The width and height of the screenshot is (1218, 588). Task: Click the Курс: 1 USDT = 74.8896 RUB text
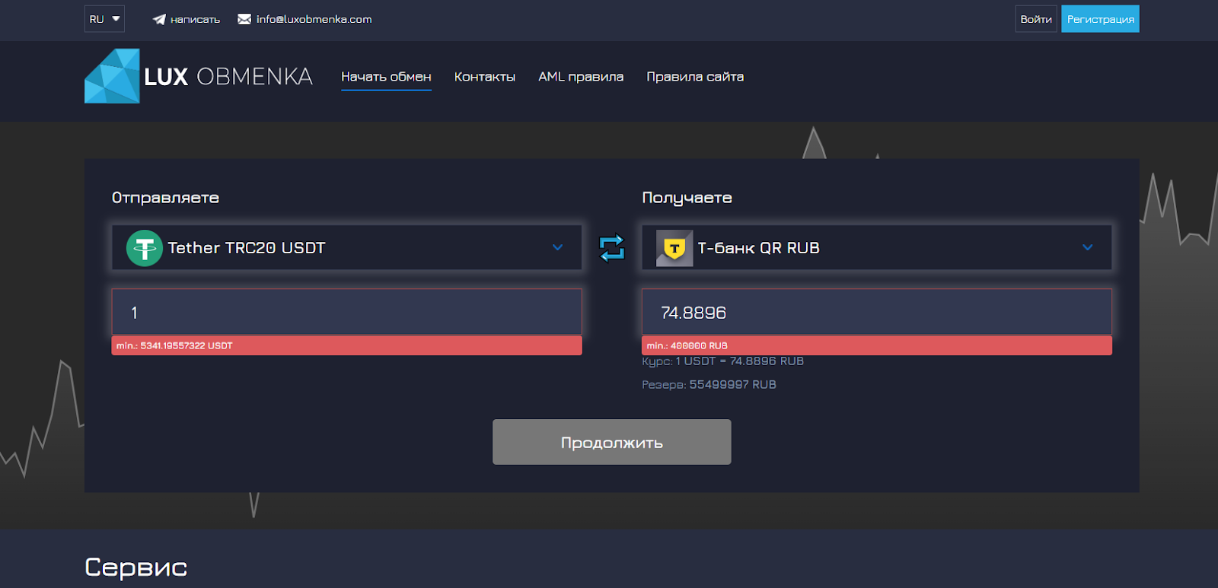coord(722,361)
